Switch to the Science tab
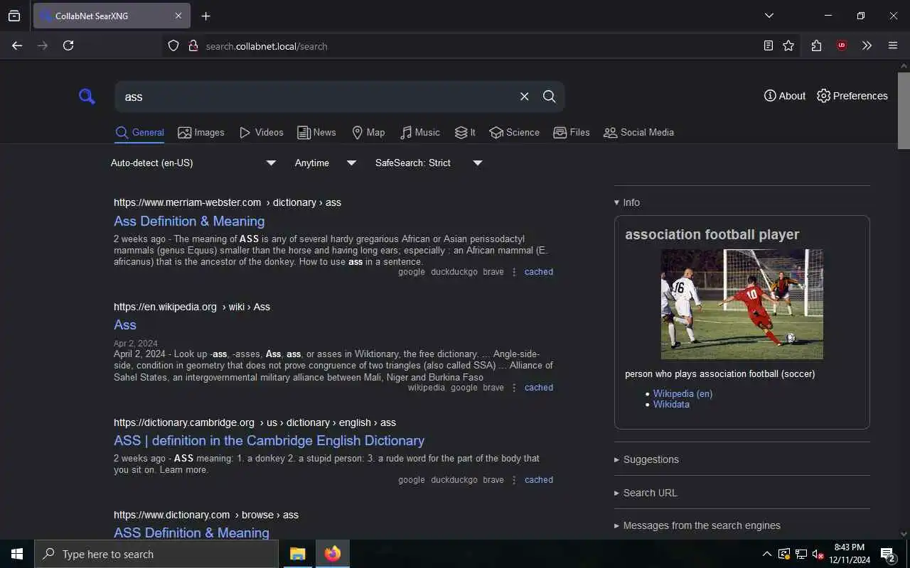Screen dimensions: 910x568 [x=515, y=133]
